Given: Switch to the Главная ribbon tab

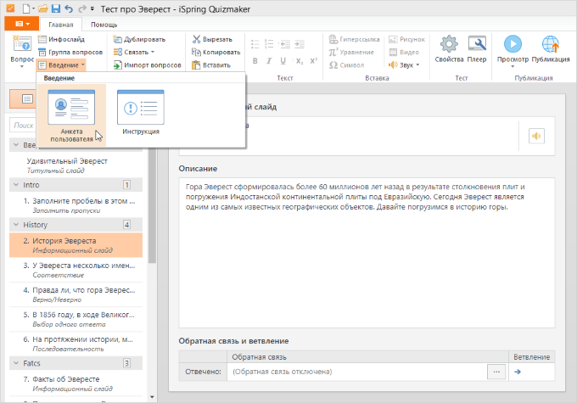Looking at the screenshot, I should [x=61, y=25].
